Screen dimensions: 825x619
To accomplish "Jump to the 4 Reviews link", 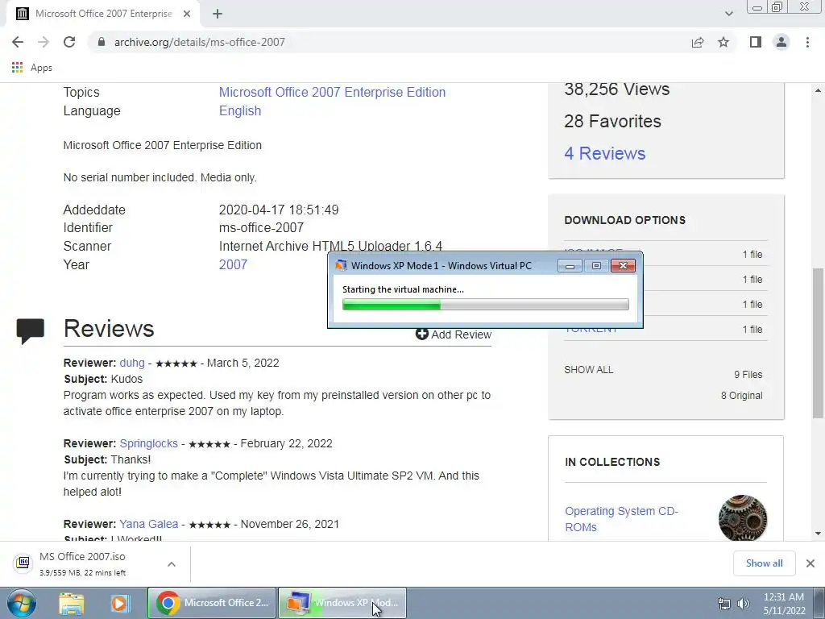I will (604, 153).
